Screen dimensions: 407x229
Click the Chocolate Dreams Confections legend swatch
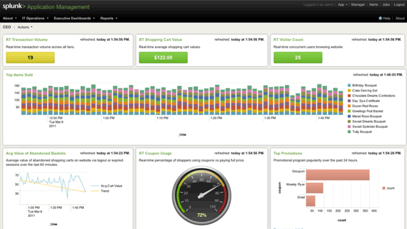click(349, 95)
